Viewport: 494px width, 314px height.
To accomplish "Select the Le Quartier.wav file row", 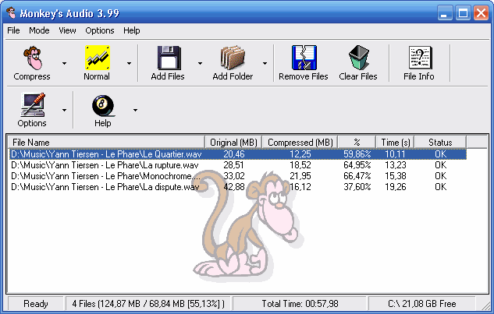I will coord(237,154).
